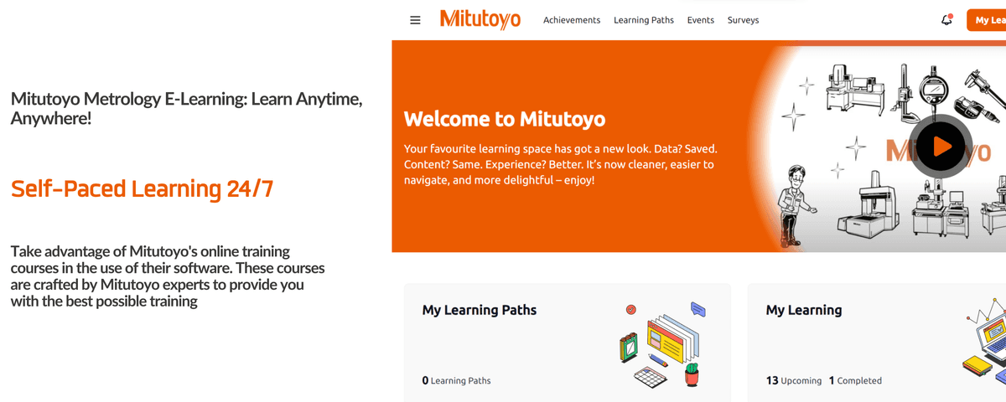Select the Events navigation item
Image resolution: width=1006 pixels, height=402 pixels.
pos(700,20)
